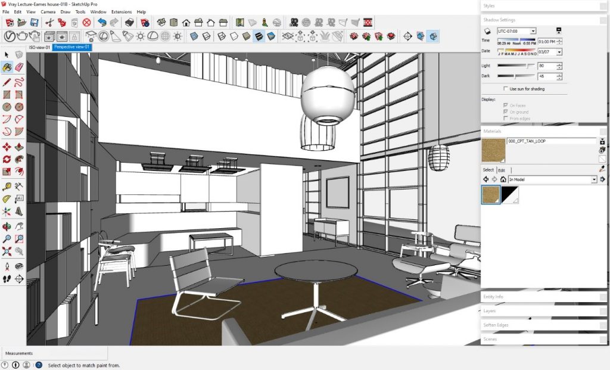Enable Use sun for shading
The height and width of the screenshot is (370, 610).
click(505, 88)
